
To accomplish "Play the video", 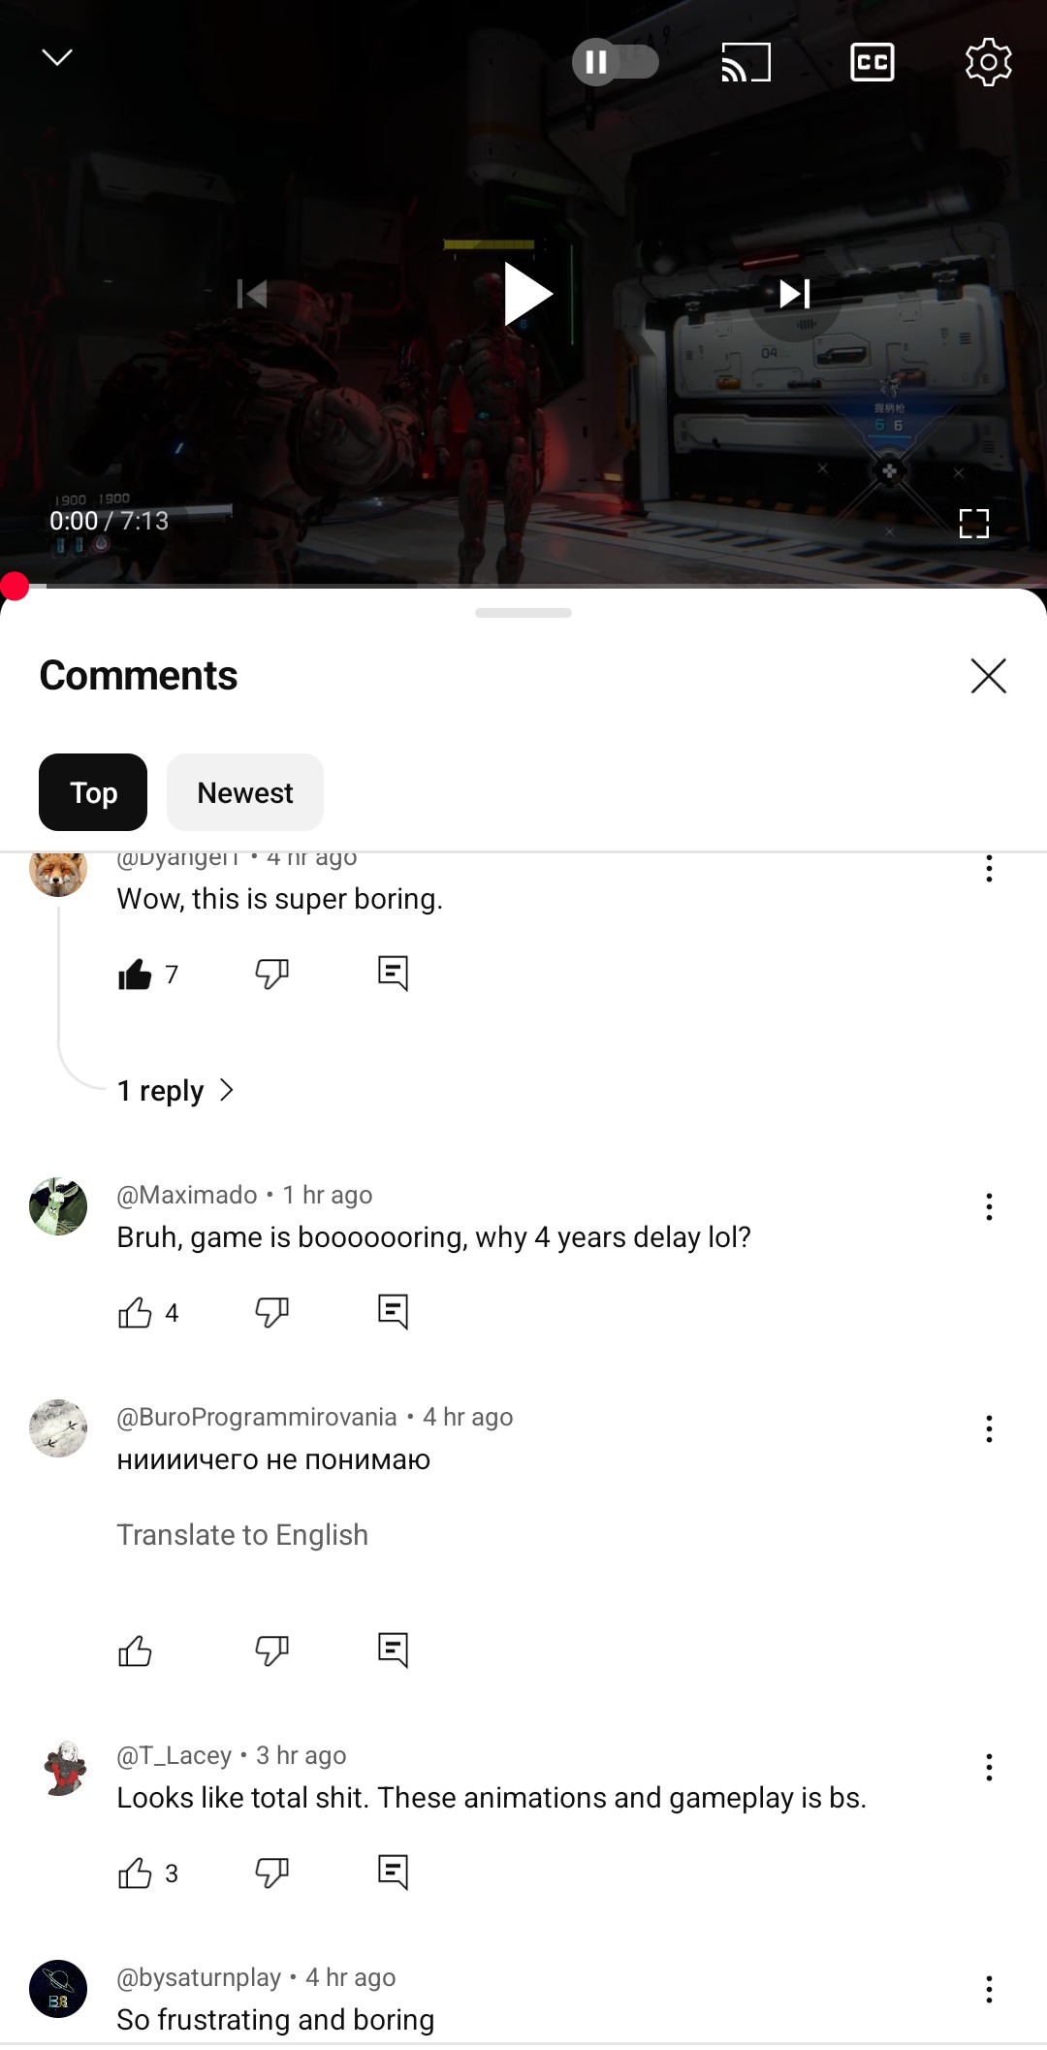I will coord(526,294).
